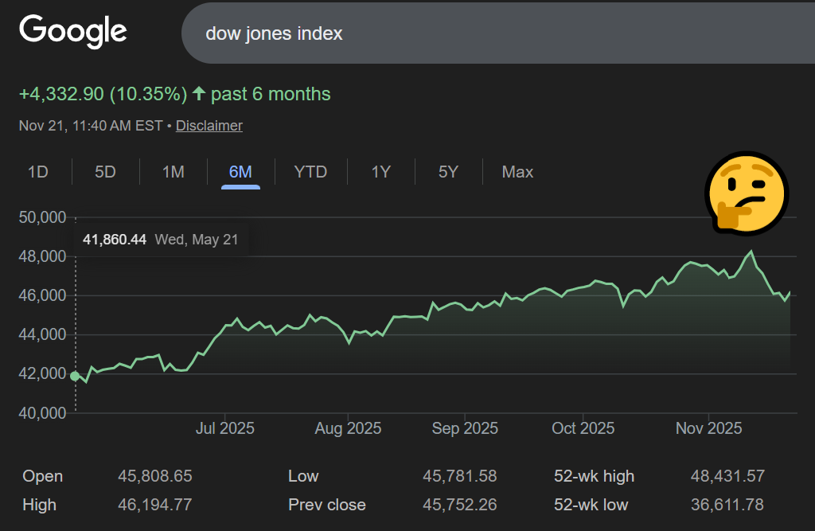Click the High value 46,194.77
The width and height of the screenshot is (815, 531).
pos(155,505)
